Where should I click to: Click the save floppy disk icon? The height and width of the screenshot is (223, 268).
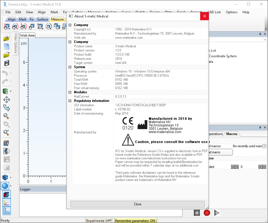[6, 63]
